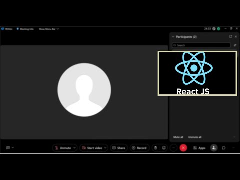Click the sort participants icon

click(235, 45)
